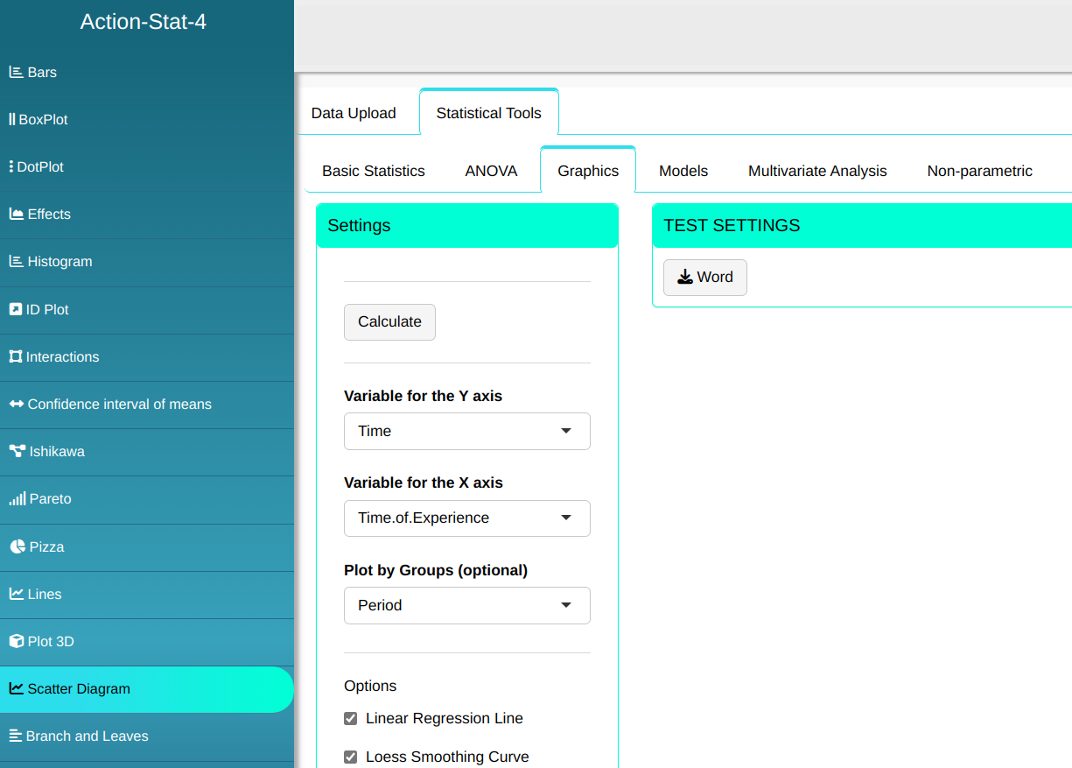Expand the Variable for the X axis dropdown
The image size is (1072, 768).
pos(466,518)
